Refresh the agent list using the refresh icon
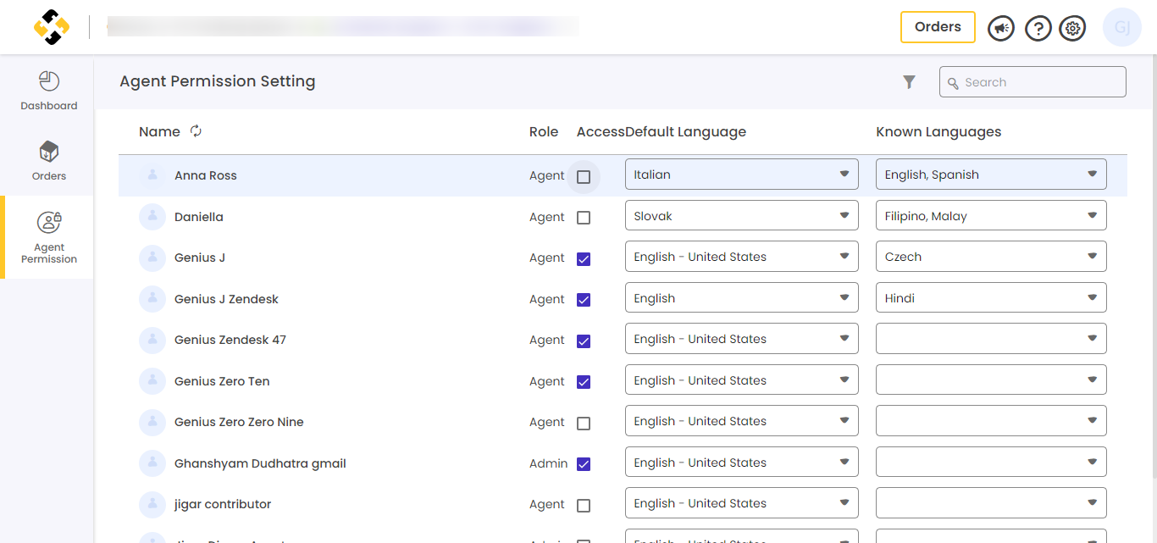The width and height of the screenshot is (1157, 543). 196,132
